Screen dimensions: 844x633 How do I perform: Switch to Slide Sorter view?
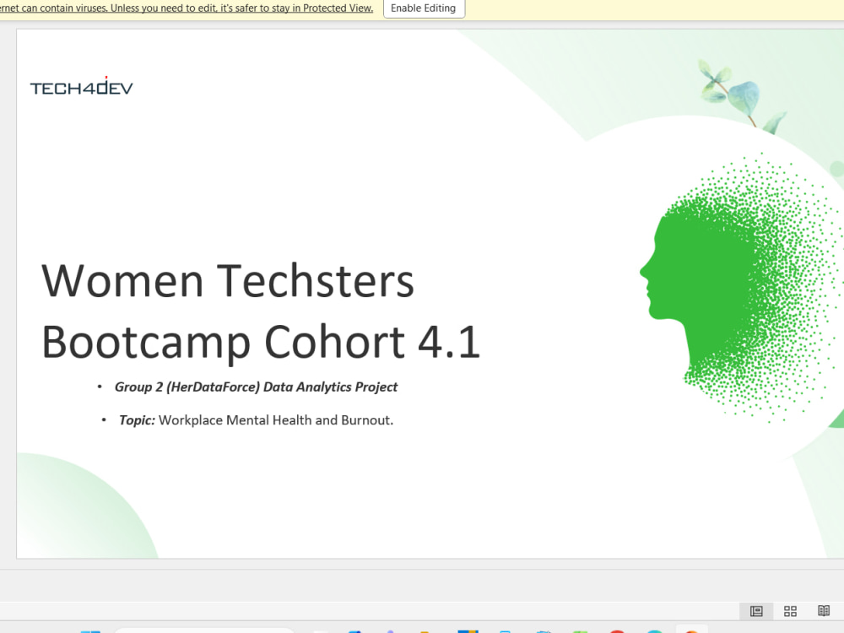coord(790,611)
